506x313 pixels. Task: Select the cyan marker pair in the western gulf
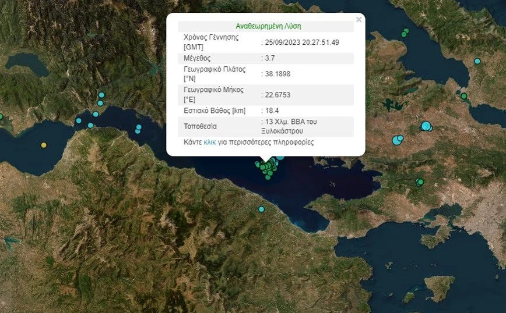coord(138,129)
